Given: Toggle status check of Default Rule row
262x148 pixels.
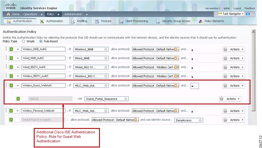Looking at the screenshot, I should pyautogui.click(x=11, y=120).
